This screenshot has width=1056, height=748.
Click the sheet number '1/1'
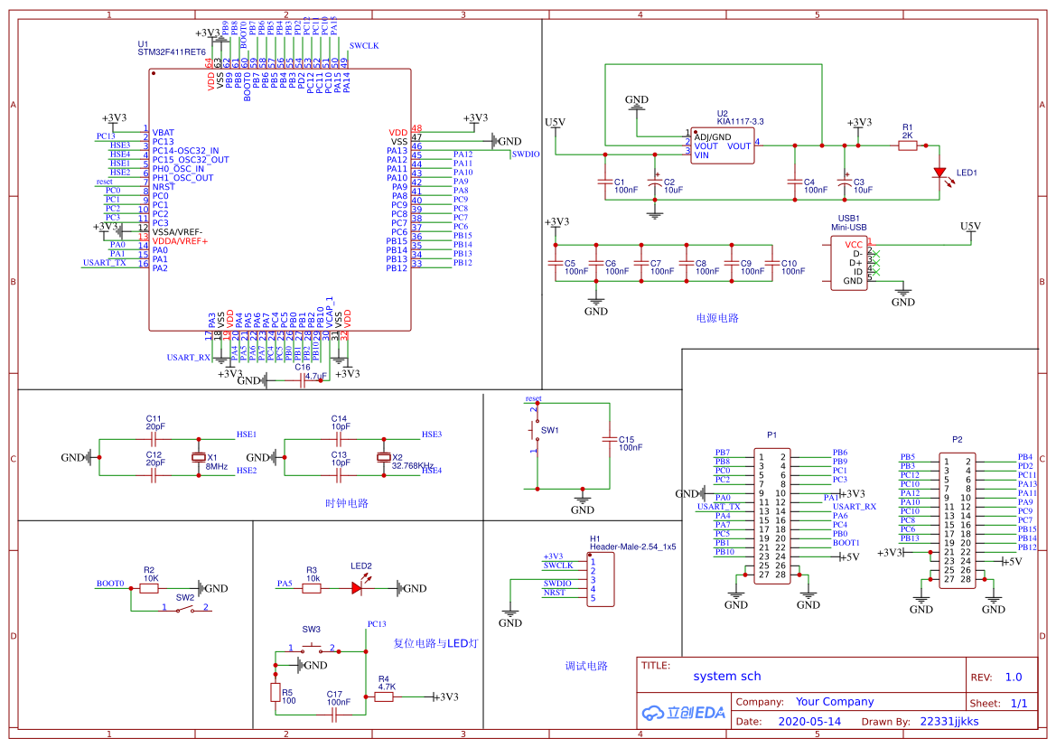(1018, 703)
